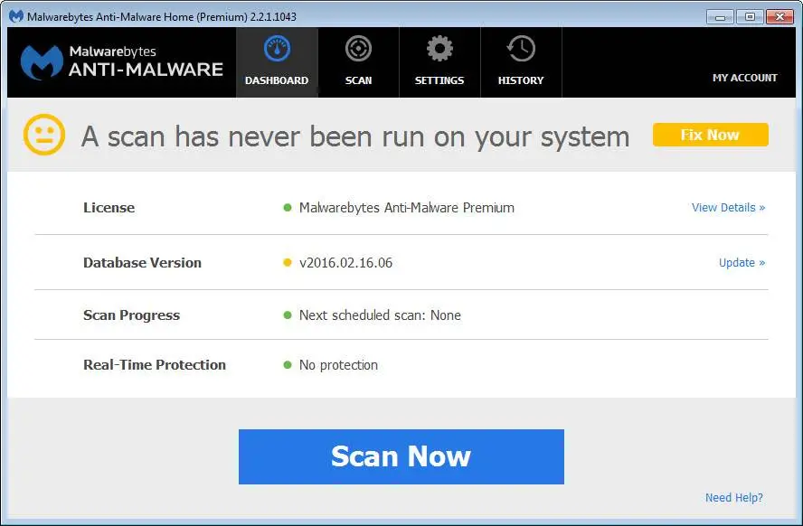Click green dot beside Next scheduled scan
The height and width of the screenshot is (526, 803).
(x=288, y=315)
